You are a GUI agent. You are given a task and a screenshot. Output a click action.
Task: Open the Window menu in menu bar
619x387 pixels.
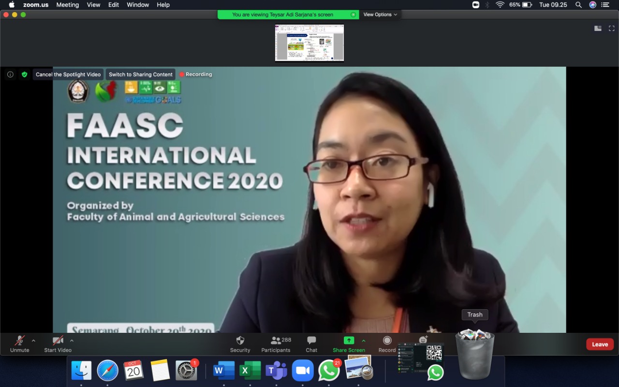pos(138,5)
